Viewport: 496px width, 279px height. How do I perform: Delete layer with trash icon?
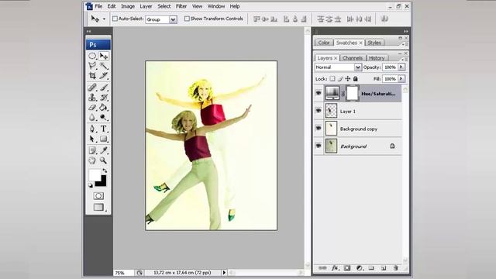pos(395,268)
